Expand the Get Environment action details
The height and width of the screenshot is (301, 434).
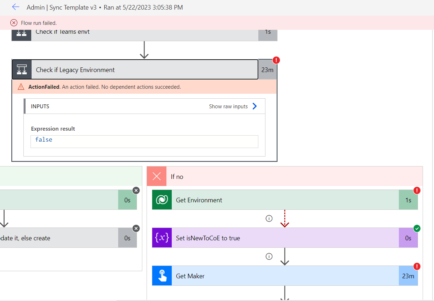pos(248,200)
